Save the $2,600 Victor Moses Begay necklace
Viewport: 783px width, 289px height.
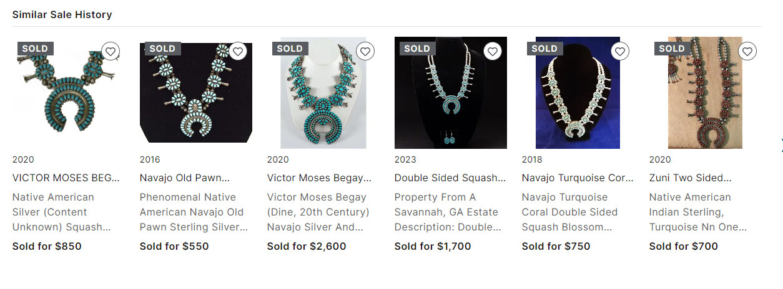coord(365,51)
